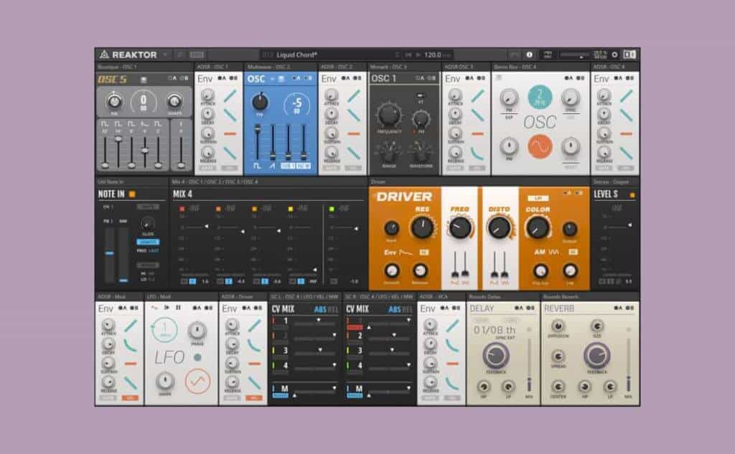The image size is (735, 454).
Task: Click the blue button under the Glide knob
Action: tap(148, 242)
